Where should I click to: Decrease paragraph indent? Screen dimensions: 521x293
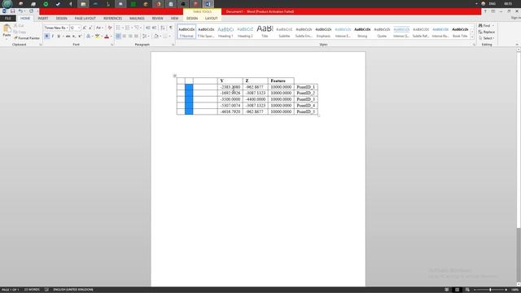[148, 28]
